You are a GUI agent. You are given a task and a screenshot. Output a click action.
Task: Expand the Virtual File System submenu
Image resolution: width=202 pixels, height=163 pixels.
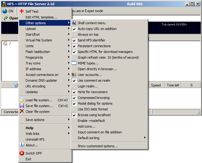pos(39,40)
